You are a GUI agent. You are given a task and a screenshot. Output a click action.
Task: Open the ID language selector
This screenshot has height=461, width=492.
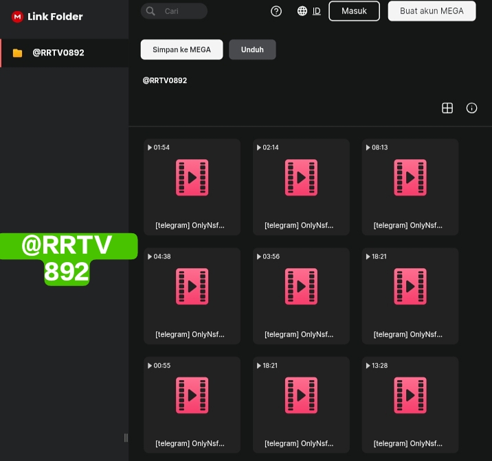[x=317, y=11]
